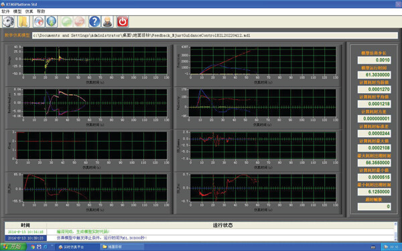The height and width of the screenshot is (251, 402).
Task: Open the yellow folder toolbar icon
Action: click(23, 21)
